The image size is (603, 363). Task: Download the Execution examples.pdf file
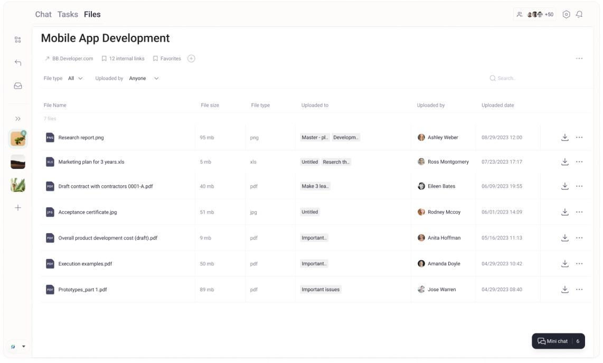[x=564, y=263]
